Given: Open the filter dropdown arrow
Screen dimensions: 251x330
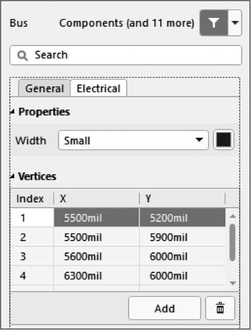Looking at the screenshot, I should (235, 23).
